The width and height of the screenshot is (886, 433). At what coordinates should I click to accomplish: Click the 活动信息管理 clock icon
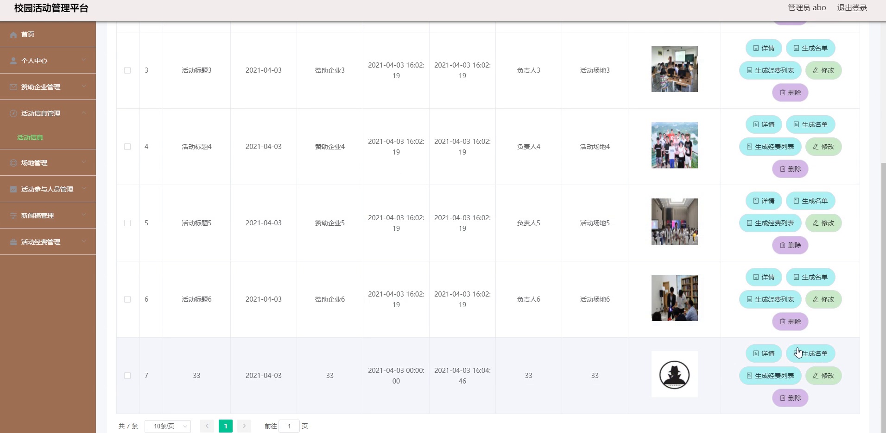pos(13,113)
